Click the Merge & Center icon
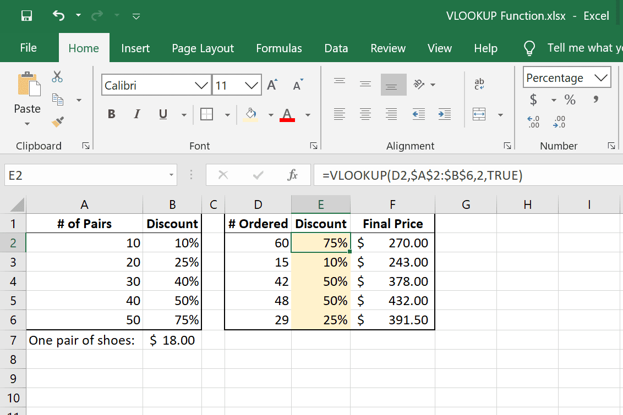The width and height of the screenshot is (623, 415). click(x=479, y=114)
